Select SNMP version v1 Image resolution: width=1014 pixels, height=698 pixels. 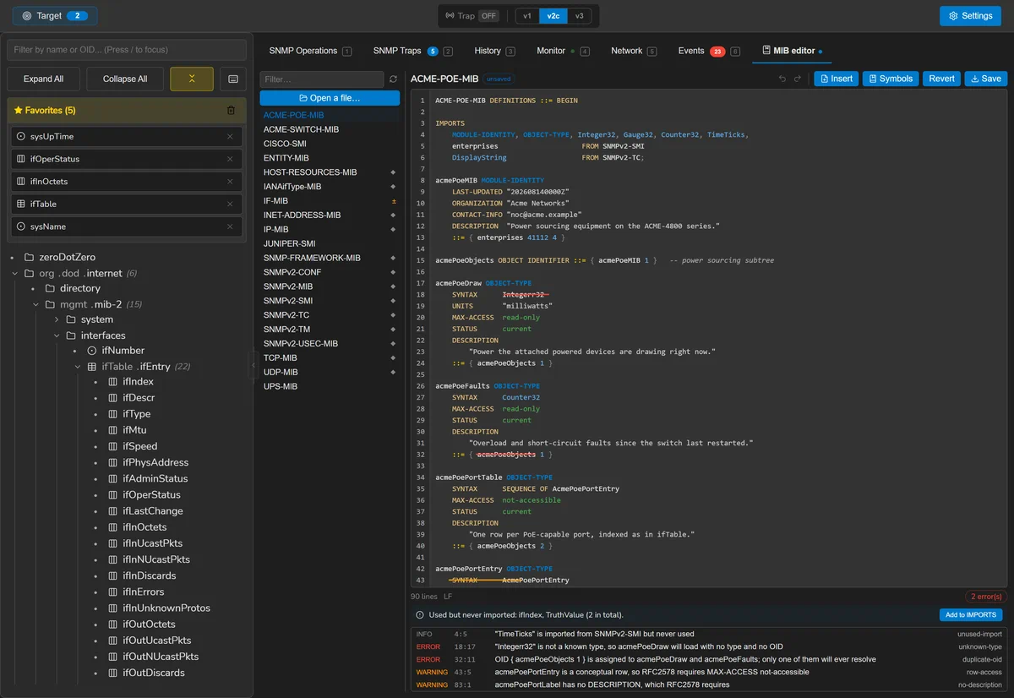(x=527, y=16)
